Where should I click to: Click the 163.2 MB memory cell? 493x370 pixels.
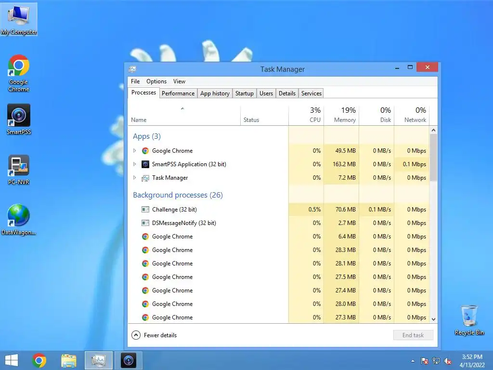(x=341, y=164)
